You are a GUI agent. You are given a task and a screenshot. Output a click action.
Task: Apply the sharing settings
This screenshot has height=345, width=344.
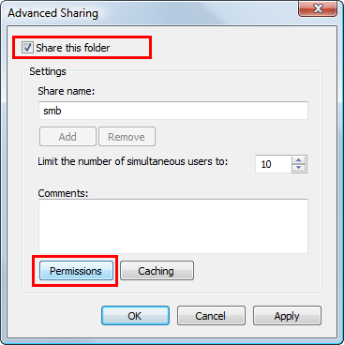click(x=287, y=316)
